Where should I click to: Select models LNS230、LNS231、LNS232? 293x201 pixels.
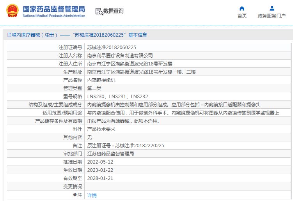click(x=117, y=97)
